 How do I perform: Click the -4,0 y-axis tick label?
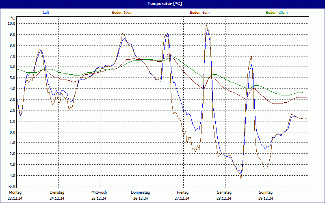[11, 175]
